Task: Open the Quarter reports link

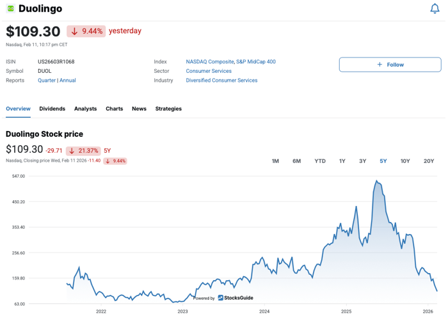Action: click(47, 81)
